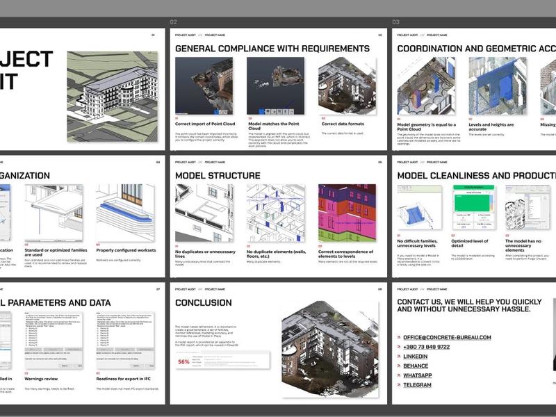This screenshot has width=556, height=417.
Task: Select image above No difficult families caption
Action: [420, 207]
